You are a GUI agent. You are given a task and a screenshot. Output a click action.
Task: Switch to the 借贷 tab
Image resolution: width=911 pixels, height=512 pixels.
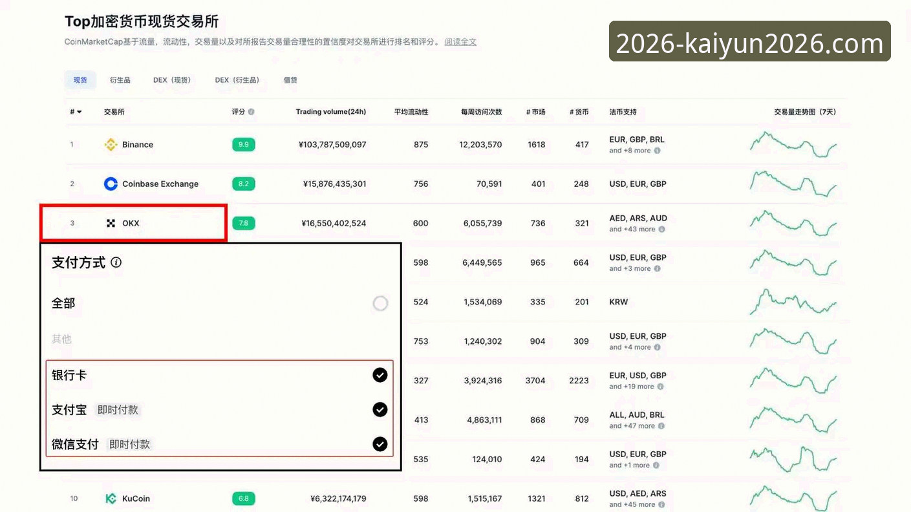coord(290,80)
